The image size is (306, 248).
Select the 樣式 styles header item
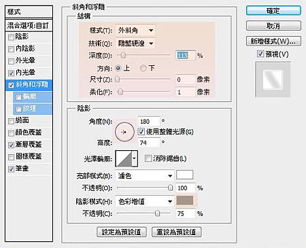(29, 12)
